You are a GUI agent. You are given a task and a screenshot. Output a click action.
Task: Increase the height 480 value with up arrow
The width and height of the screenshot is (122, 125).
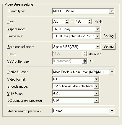click(x=90, y=21)
